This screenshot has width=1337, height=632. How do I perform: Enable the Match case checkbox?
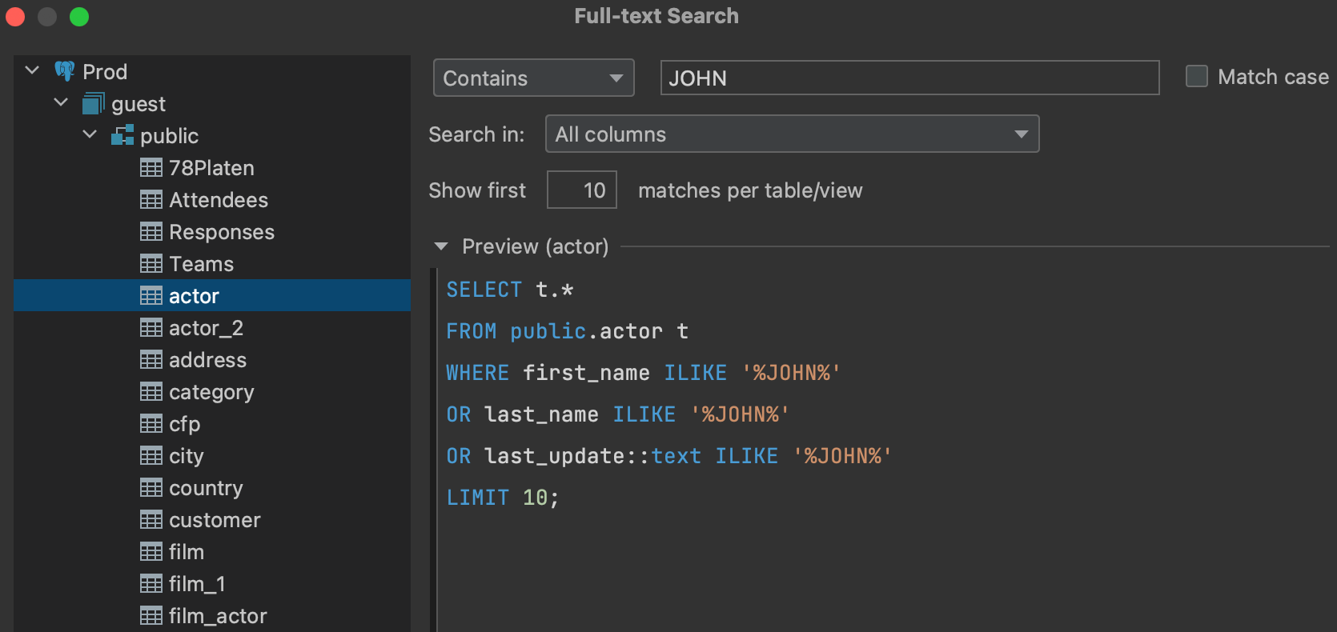point(1196,77)
